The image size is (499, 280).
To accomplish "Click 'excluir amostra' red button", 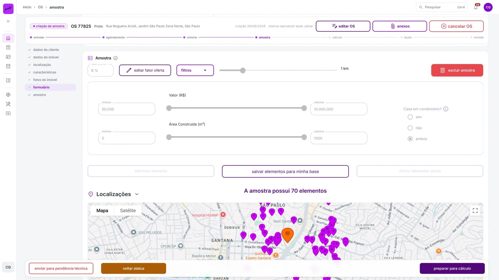I will [x=457, y=70].
